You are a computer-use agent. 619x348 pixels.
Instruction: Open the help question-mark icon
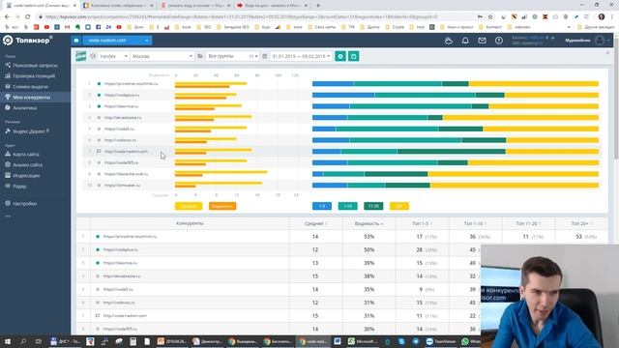499,41
